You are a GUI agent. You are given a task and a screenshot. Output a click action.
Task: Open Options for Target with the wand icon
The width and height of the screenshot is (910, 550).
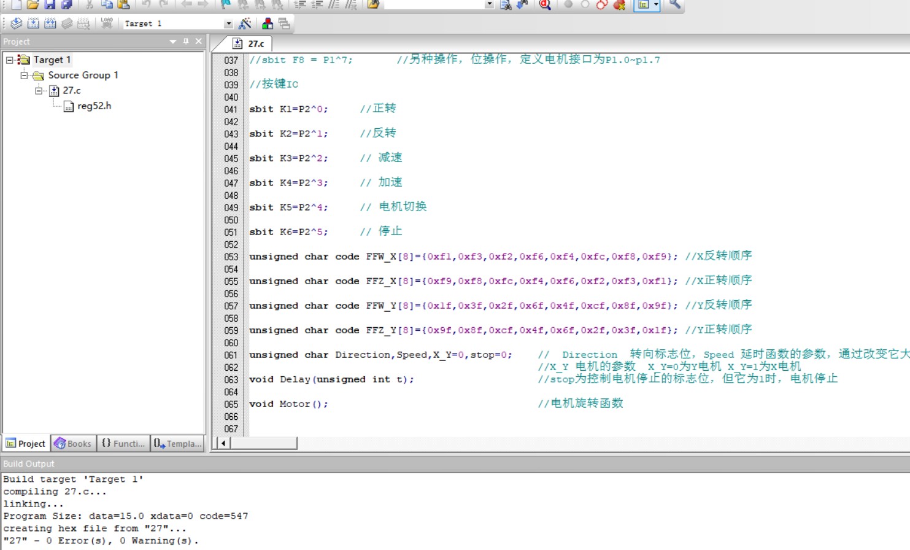click(245, 23)
